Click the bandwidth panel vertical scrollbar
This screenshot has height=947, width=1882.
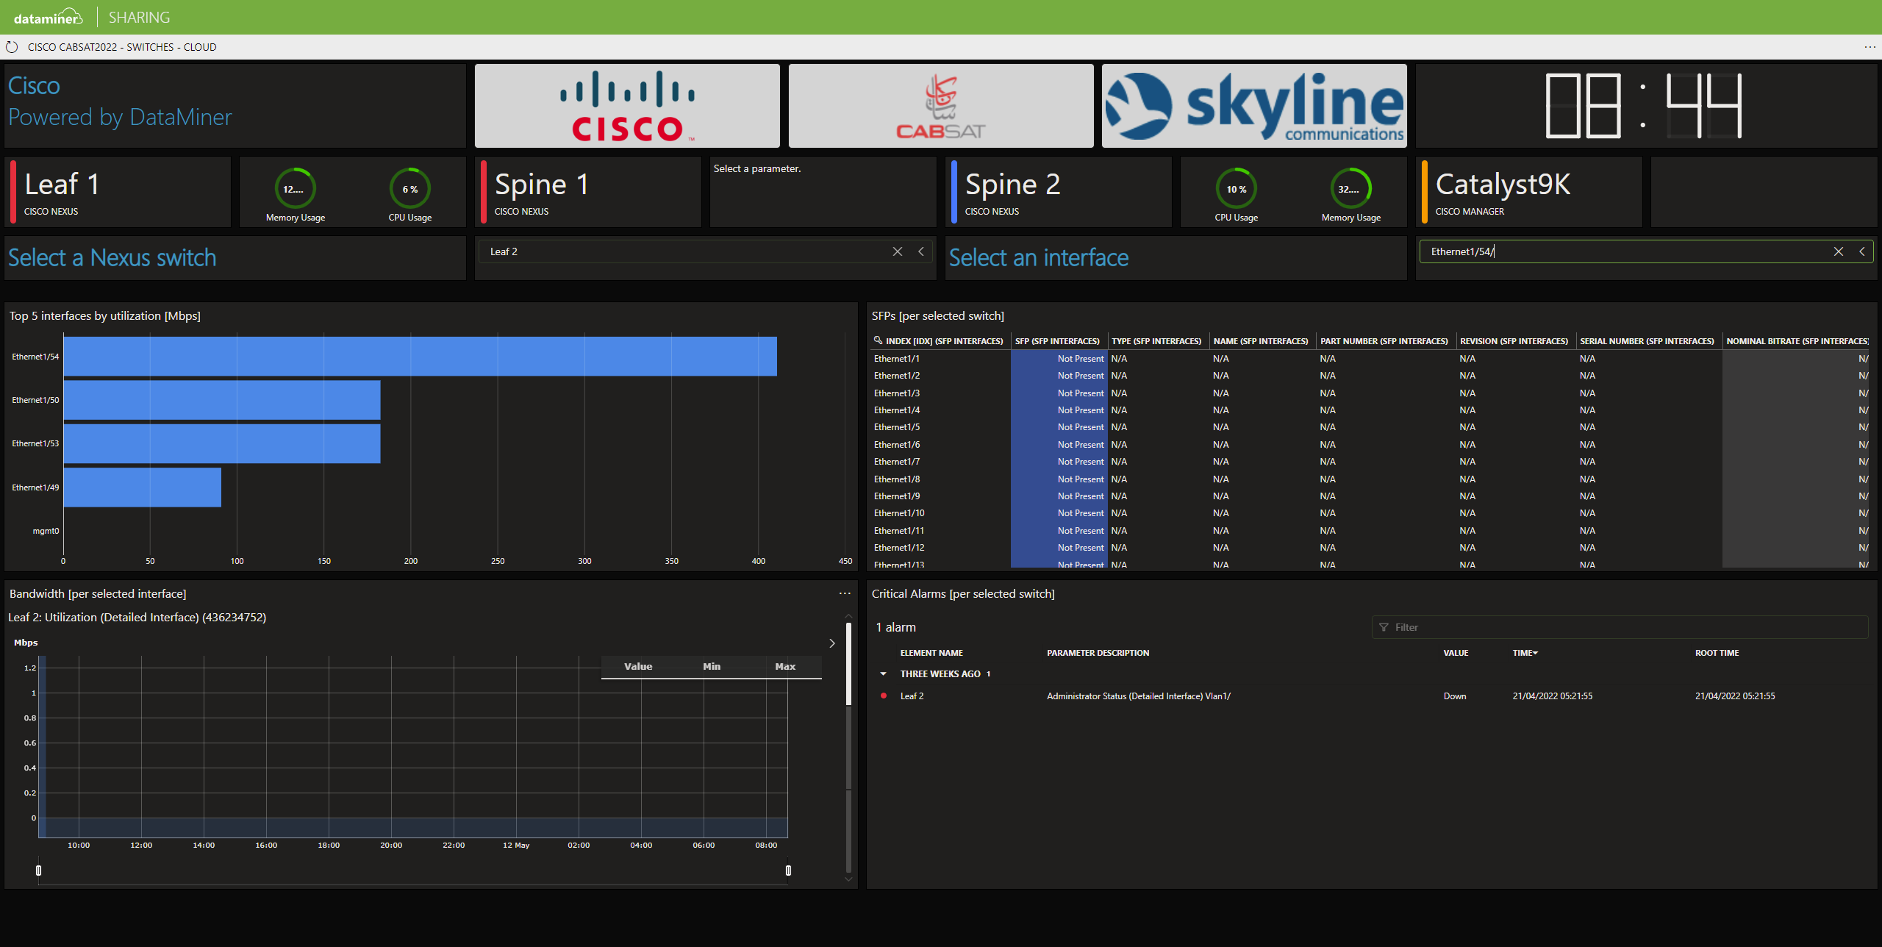(x=848, y=665)
